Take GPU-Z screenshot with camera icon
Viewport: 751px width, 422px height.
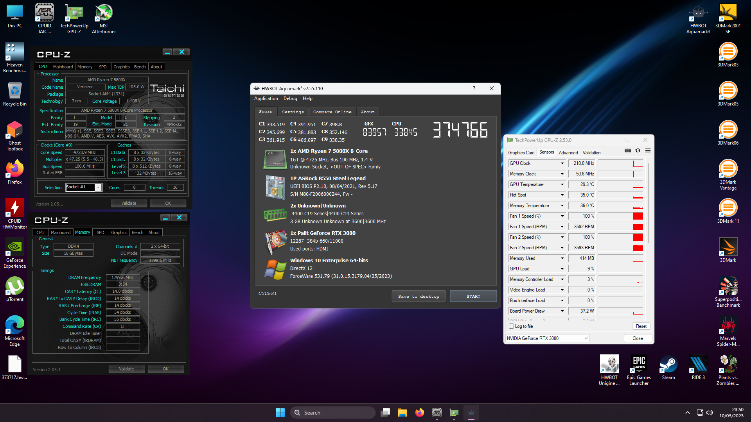[628, 150]
